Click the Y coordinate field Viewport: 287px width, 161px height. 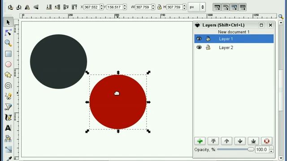pos(115,7)
